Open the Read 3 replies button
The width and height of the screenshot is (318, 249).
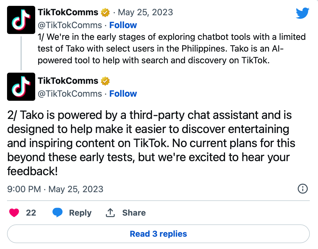tap(158, 234)
